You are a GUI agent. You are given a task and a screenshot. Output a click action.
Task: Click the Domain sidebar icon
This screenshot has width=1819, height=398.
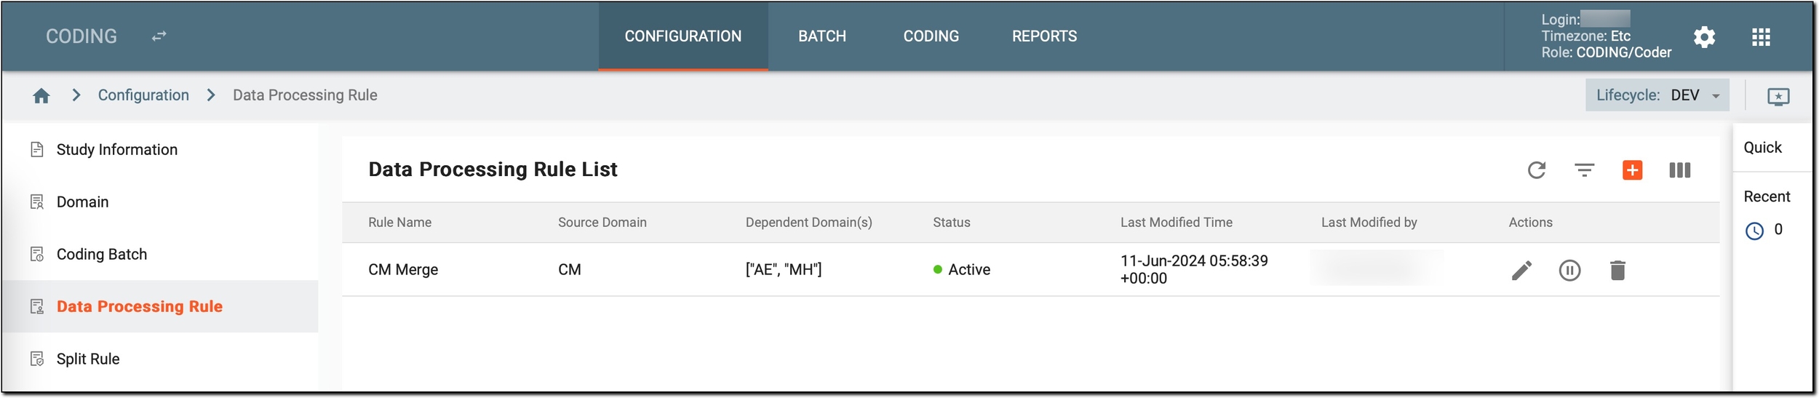point(37,202)
